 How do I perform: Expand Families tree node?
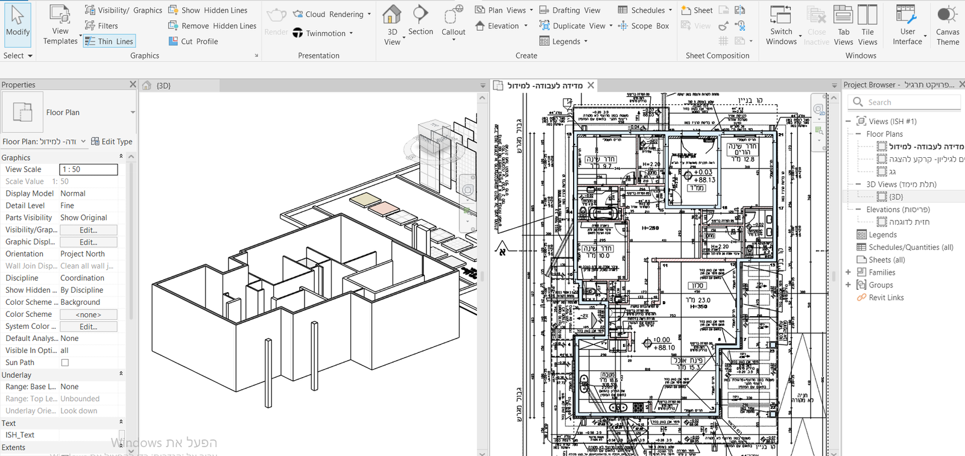click(x=848, y=272)
